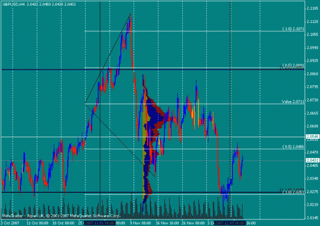
Task: Click the 2.0275 price axis value
Action: click(312, 192)
